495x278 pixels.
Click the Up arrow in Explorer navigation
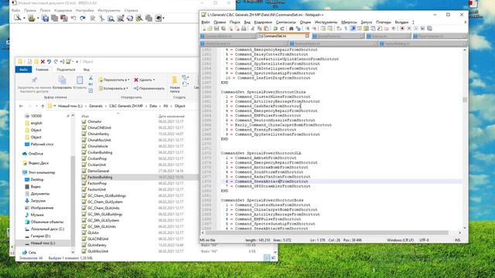(43, 106)
